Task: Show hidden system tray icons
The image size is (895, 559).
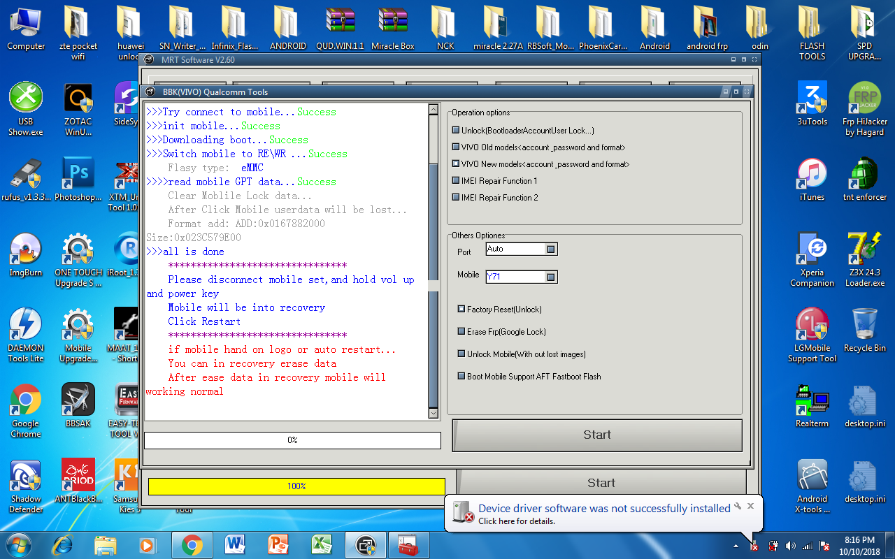Action: pos(736,546)
